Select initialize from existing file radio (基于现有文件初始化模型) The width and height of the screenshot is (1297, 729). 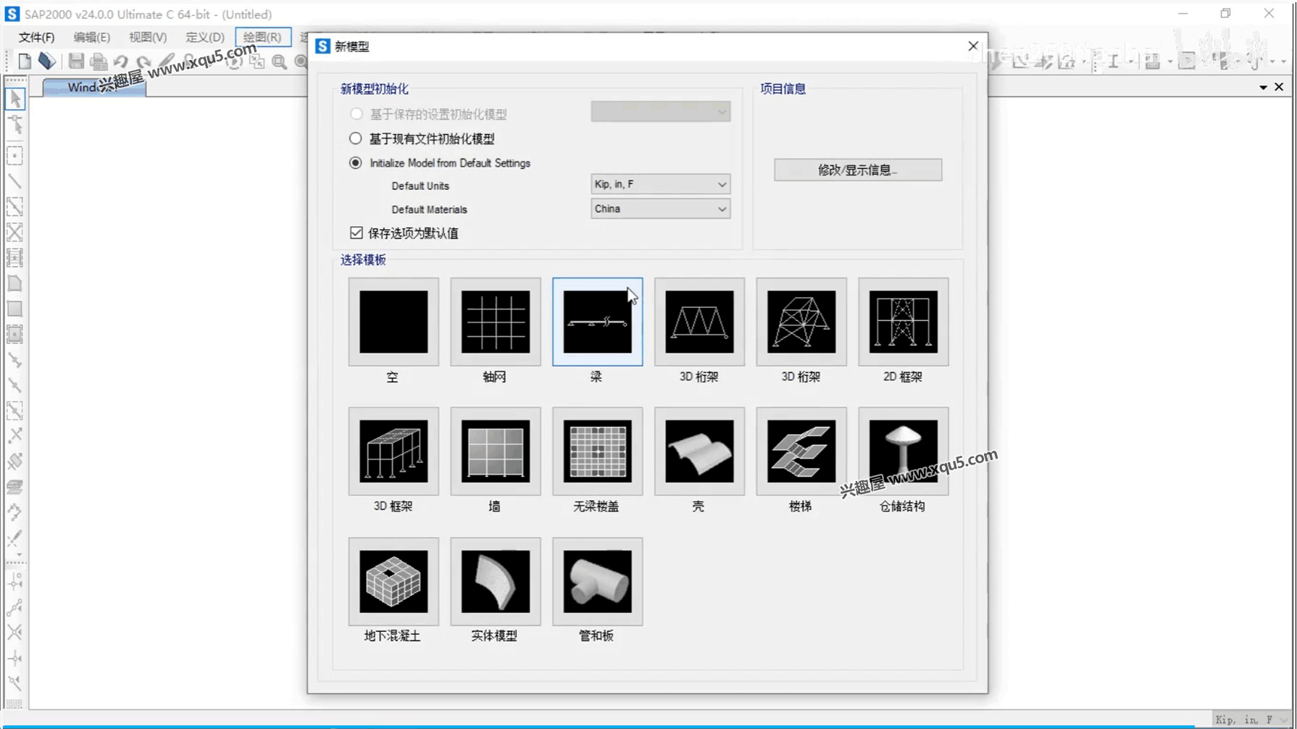click(356, 138)
